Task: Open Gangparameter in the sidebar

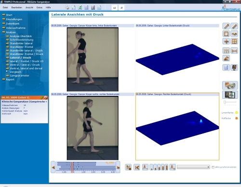Action: coord(19,76)
